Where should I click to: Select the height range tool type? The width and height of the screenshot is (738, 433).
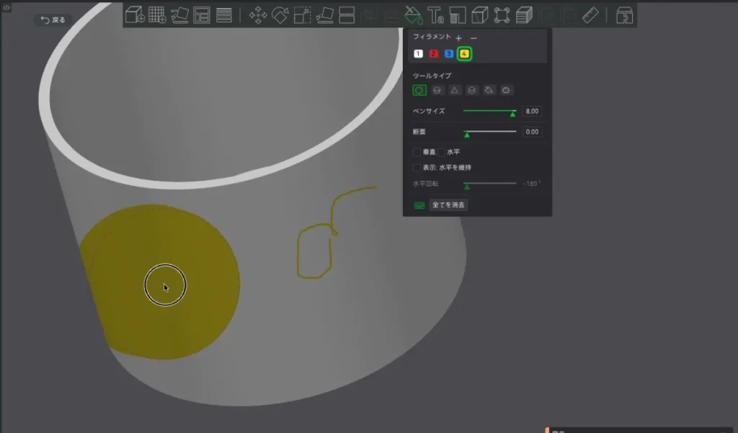click(471, 90)
